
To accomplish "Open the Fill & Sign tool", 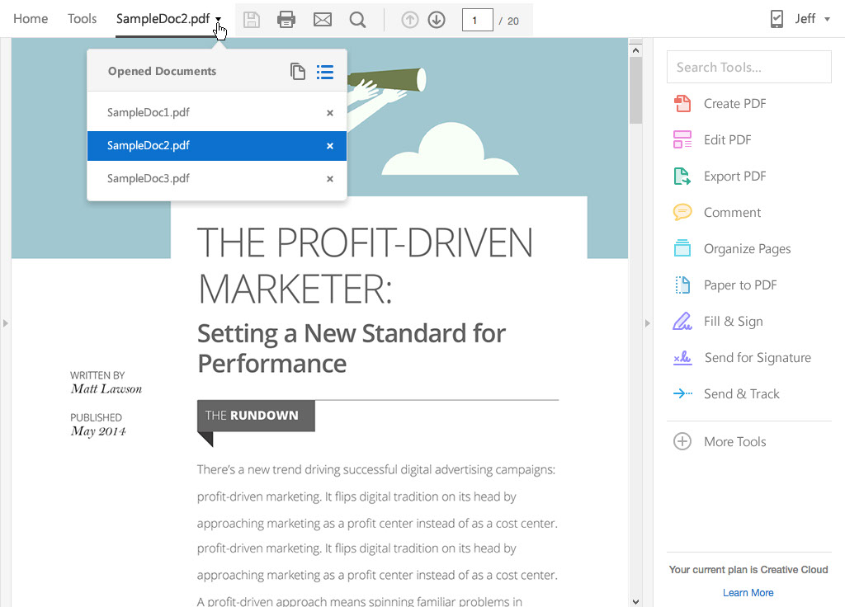I will point(732,322).
